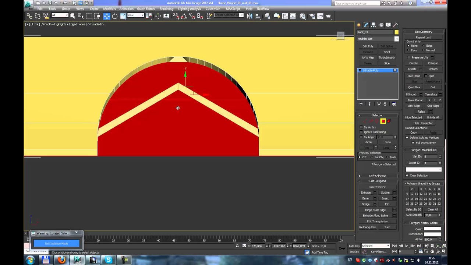Toggle the Preserve UVs checkbox
Image resolution: width=471 pixels, height=265 pixels.
click(409, 57)
